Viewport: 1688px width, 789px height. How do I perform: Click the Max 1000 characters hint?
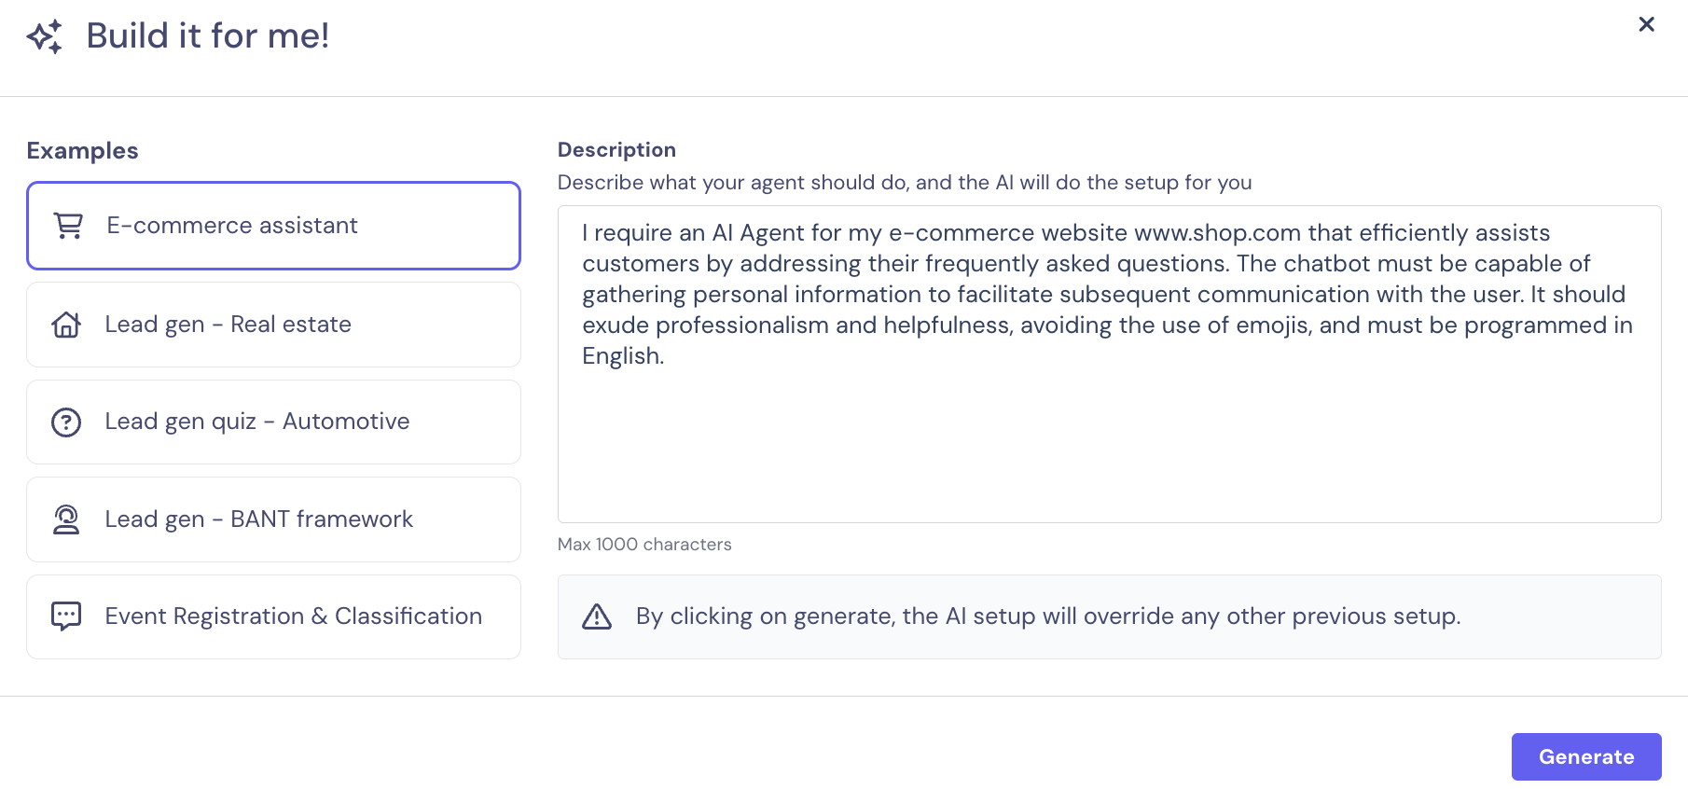(644, 545)
